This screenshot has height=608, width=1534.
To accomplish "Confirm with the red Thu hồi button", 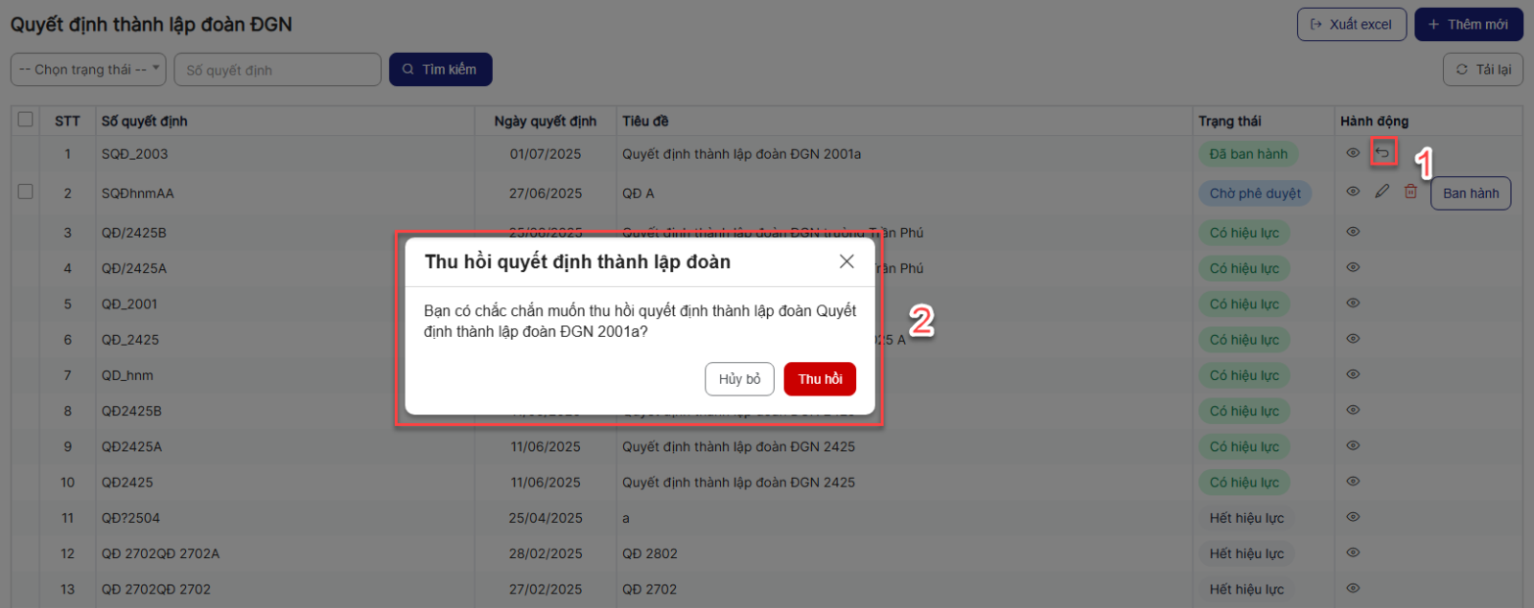I will 820,379.
